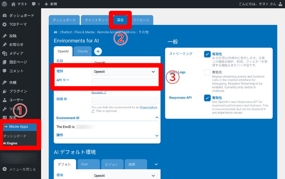Click the sidebar 設定 sliders icon

tap(5, 118)
